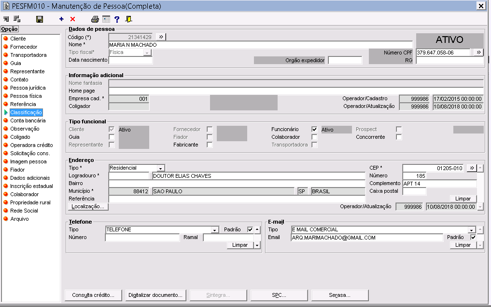Uncheck the Funcionário checkbox

(x=314, y=129)
